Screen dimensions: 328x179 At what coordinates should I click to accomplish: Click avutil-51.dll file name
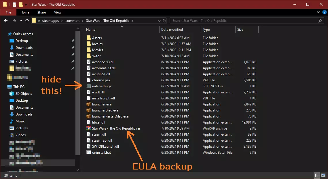[101, 74]
